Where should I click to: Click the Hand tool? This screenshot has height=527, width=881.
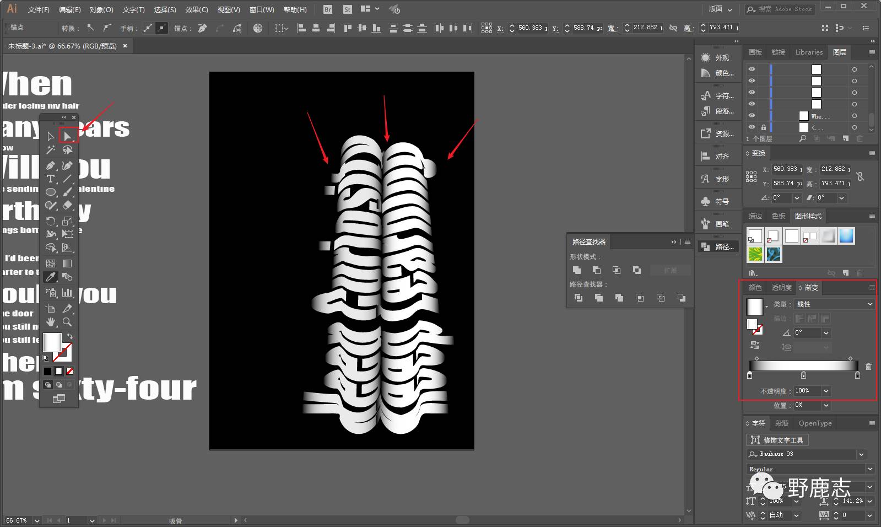point(51,322)
